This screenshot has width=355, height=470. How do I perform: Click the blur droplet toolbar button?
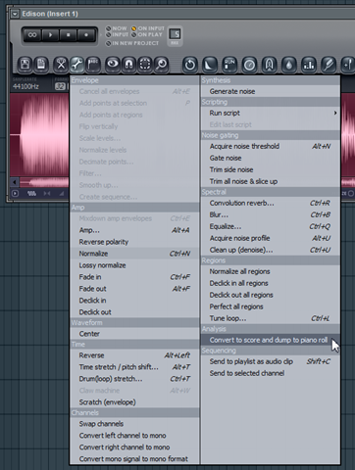click(x=289, y=65)
